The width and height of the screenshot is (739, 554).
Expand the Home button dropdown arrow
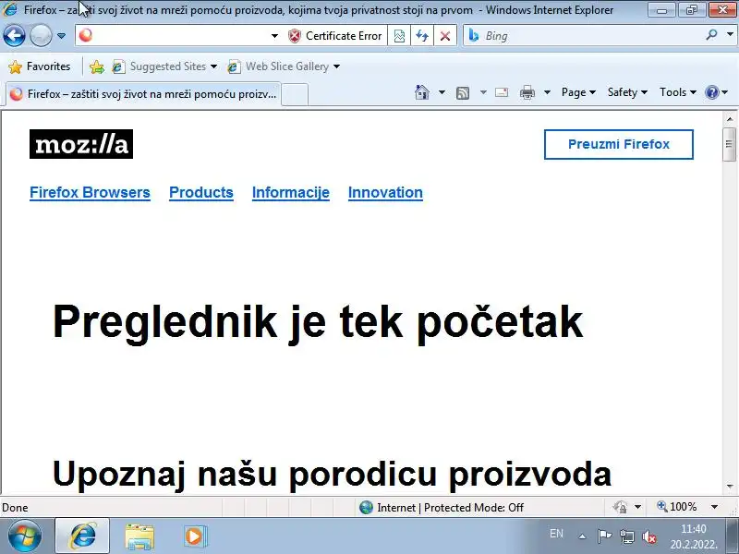[442, 92]
